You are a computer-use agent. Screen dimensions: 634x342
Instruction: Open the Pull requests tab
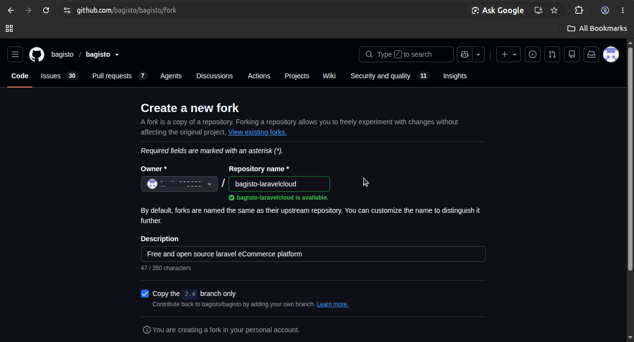pyautogui.click(x=119, y=76)
